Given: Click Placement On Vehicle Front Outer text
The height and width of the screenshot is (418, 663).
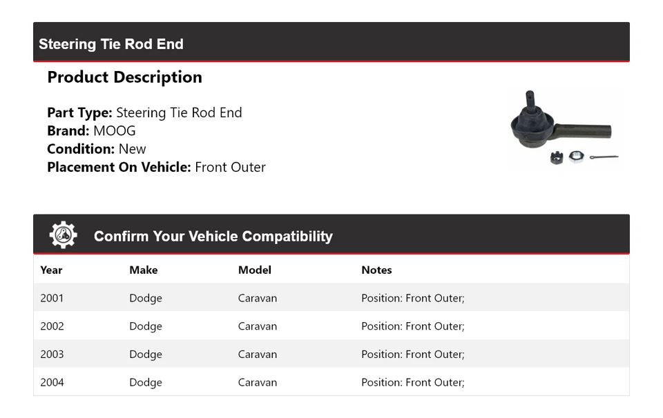Looking at the screenshot, I should coord(156,167).
